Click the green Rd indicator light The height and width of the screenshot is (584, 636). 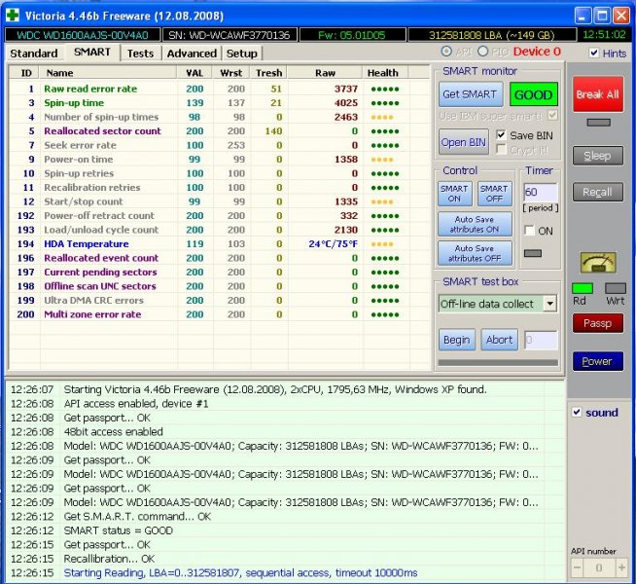point(583,288)
